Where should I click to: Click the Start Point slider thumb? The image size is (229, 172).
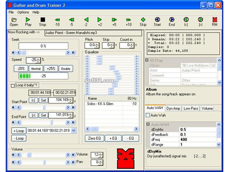44,107
